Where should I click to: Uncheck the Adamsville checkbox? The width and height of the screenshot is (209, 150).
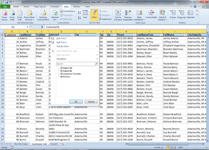pyautogui.click(x=61, y=71)
